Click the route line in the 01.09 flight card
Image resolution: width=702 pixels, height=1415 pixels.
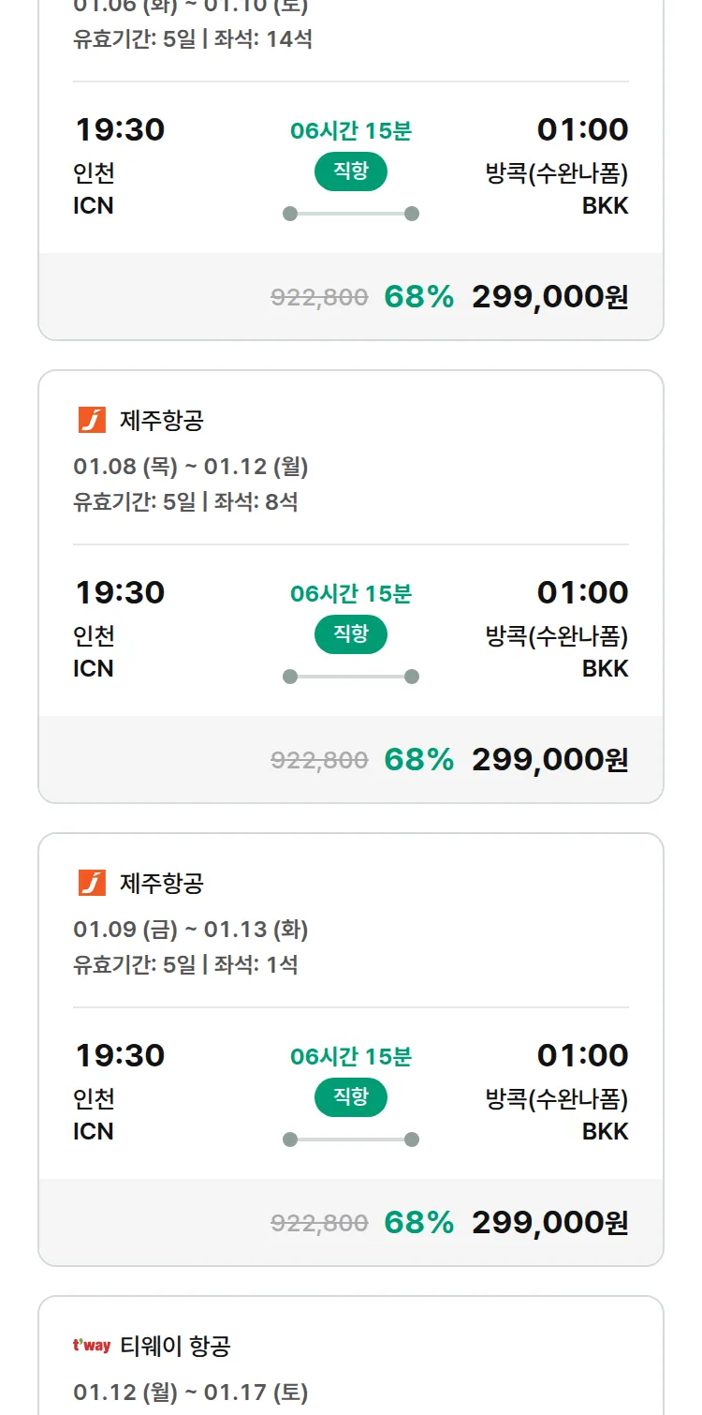350,1139
